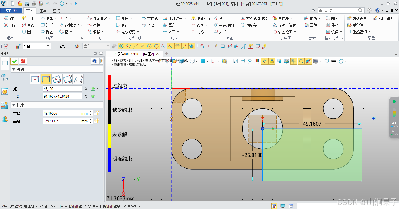The height and width of the screenshot is (209, 399).
Task: Click the save icon in quick access toolbar
Action: click(x=27, y=4)
